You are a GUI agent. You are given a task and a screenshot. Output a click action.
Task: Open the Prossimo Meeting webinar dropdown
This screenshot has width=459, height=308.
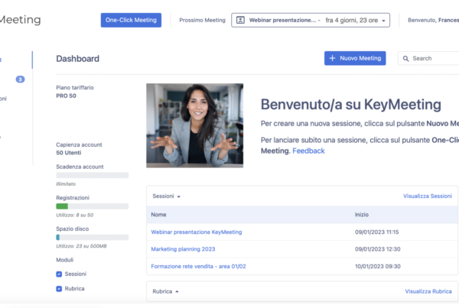[x=311, y=20]
